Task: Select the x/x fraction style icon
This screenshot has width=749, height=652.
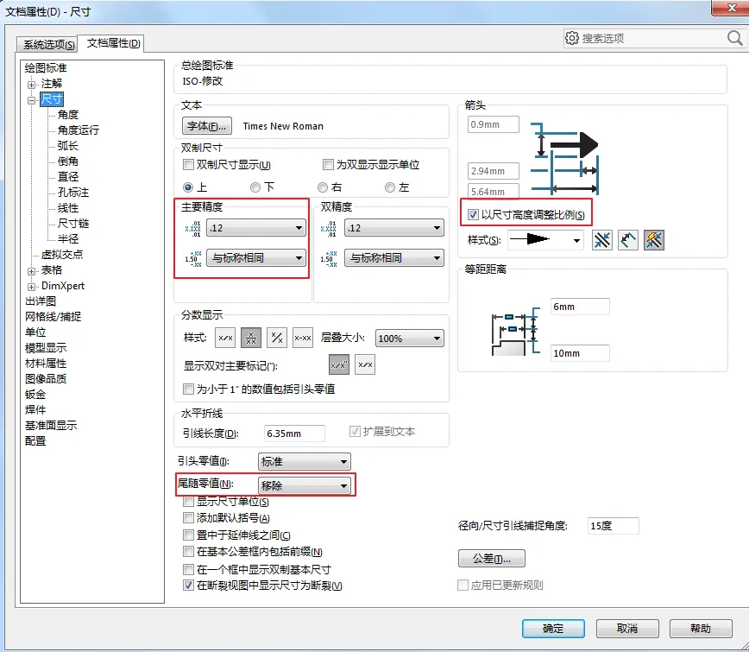Action: [225, 338]
